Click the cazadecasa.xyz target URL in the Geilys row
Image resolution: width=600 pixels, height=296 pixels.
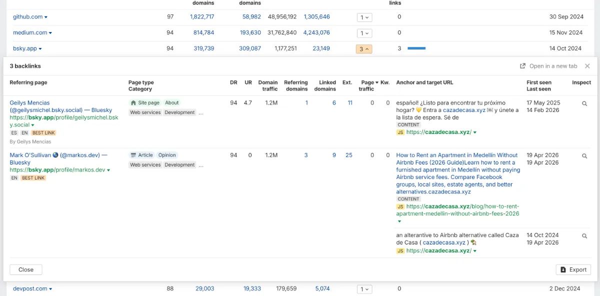[x=438, y=132]
